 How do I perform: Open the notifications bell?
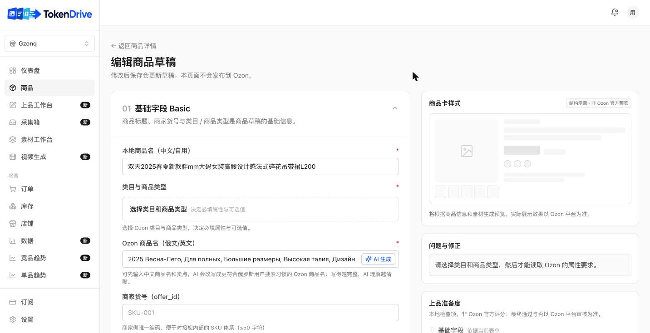point(615,12)
